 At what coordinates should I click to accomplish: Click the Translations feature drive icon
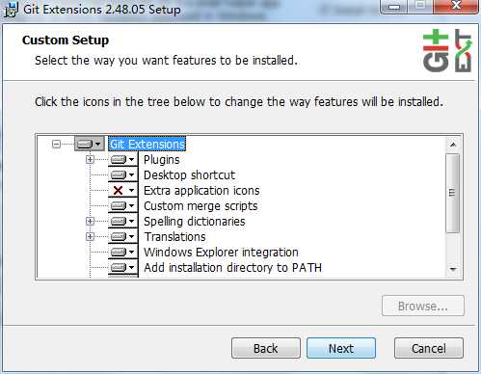click(x=122, y=236)
